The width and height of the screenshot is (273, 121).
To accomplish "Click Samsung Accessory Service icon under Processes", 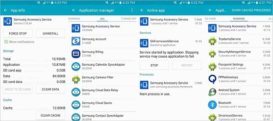I will coord(144,85).
